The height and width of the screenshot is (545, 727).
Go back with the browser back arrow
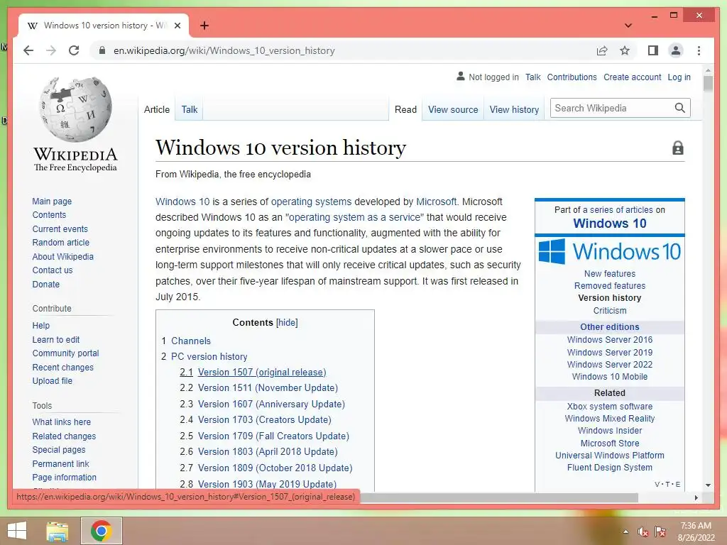click(x=28, y=50)
